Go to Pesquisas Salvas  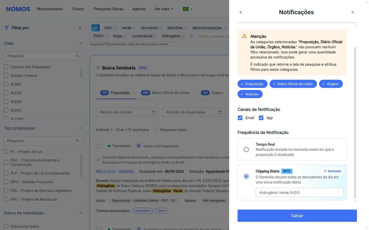point(108,9)
